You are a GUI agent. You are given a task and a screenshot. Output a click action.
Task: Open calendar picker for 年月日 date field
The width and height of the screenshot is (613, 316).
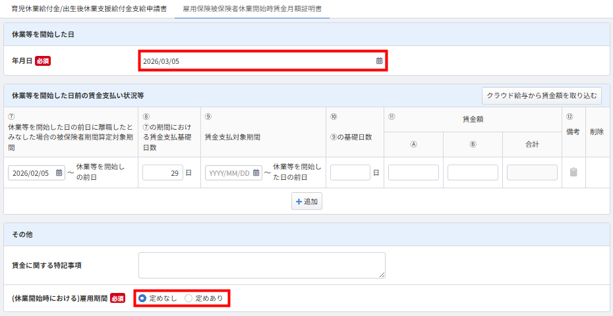click(x=379, y=61)
